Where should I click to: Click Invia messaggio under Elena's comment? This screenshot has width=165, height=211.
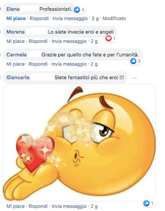point(70,19)
